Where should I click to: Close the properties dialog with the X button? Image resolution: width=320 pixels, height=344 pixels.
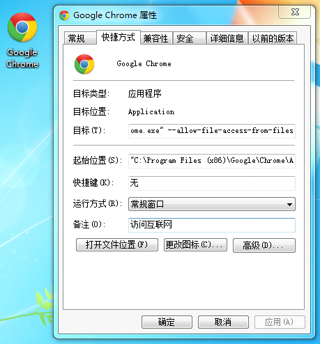click(294, 12)
